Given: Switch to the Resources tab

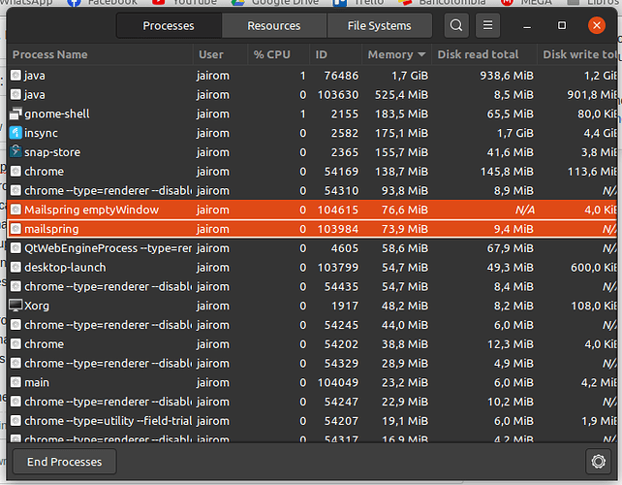Looking at the screenshot, I should click(x=274, y=26).
